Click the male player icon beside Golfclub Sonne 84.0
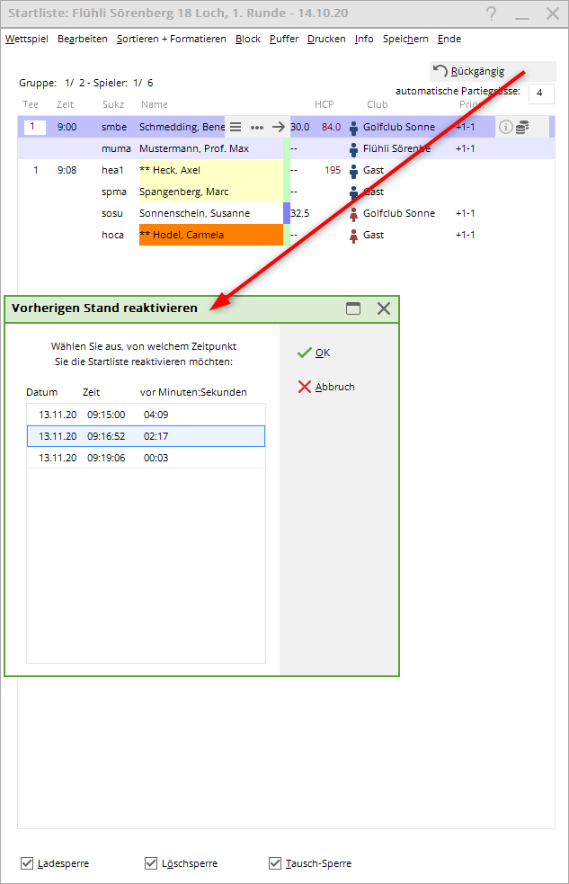The height and width of the screenshot is (884, 569). (353, 128)
